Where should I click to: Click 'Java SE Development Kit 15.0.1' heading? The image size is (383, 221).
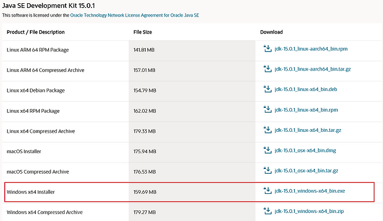coord(48,6)
